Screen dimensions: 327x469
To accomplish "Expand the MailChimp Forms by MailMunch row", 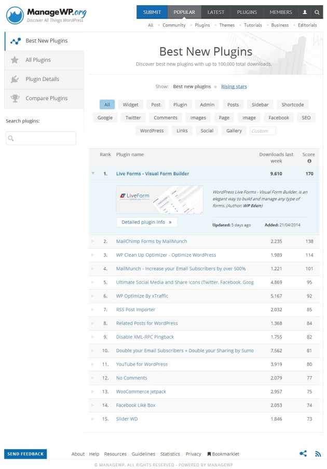I will click(92, 241).
